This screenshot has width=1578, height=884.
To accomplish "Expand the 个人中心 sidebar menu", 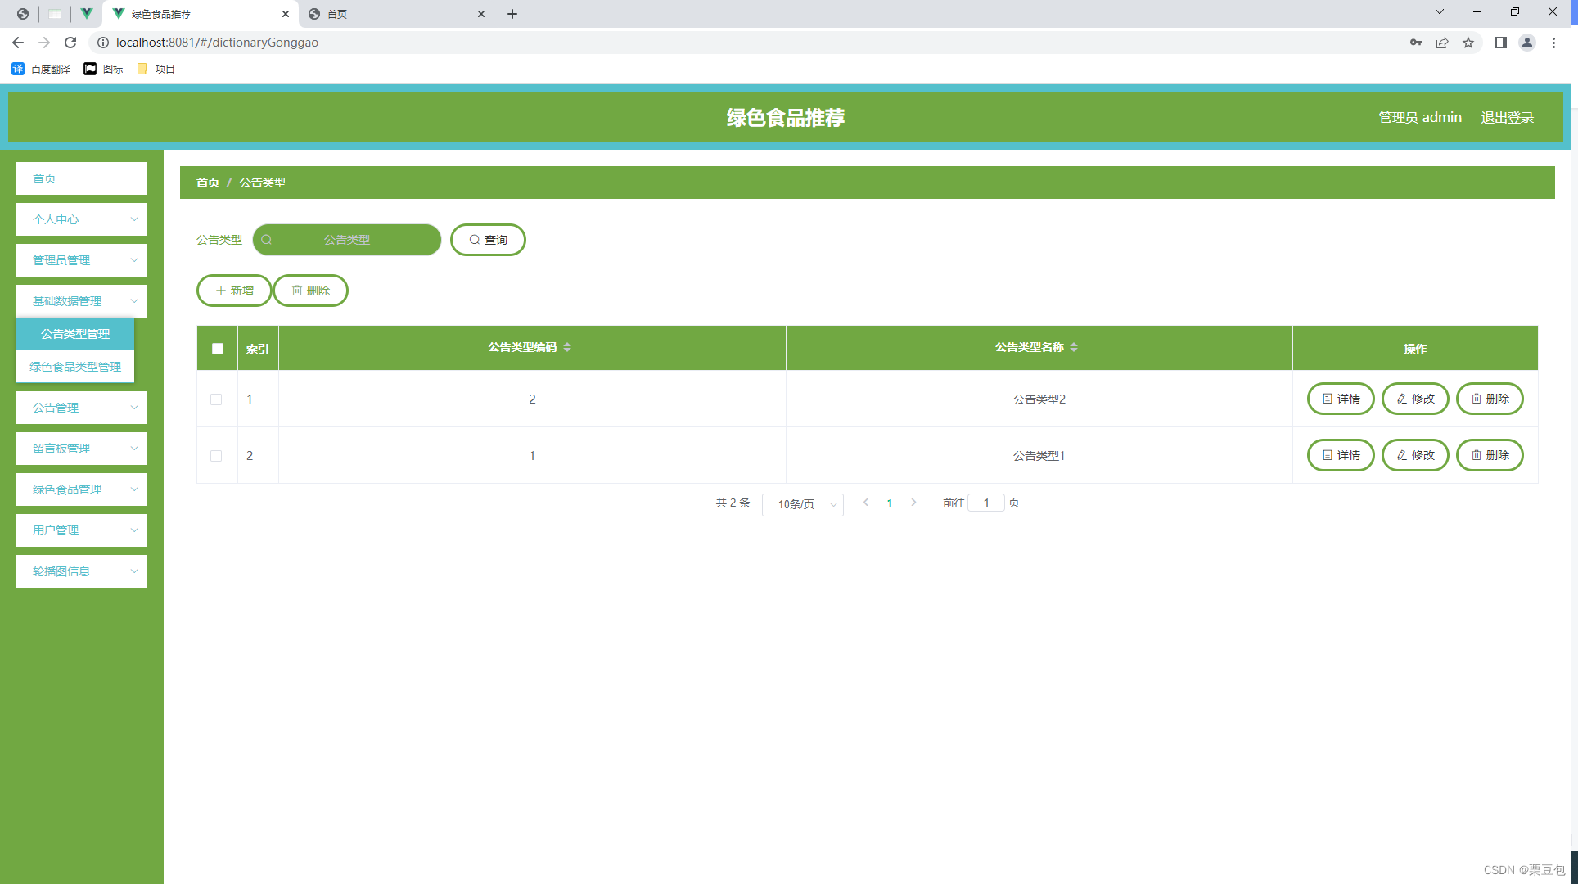I will [x=82, y=219].
